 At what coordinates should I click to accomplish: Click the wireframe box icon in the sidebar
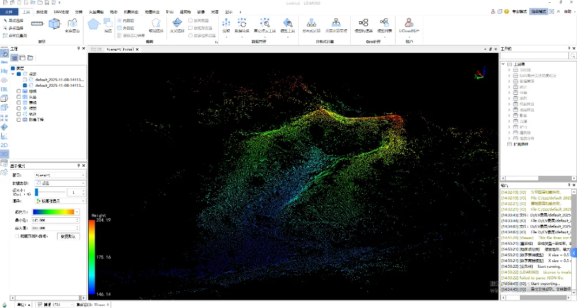point(4,98)
